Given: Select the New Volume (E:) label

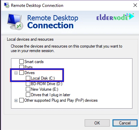Looking at the screenshot, I should (45, 89).
